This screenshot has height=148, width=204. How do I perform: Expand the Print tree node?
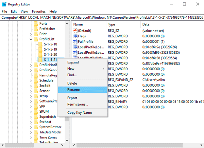tap(31, 34)
